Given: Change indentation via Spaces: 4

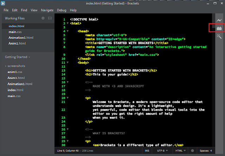Looking at the screenshot, I should (x=206, y=151).
